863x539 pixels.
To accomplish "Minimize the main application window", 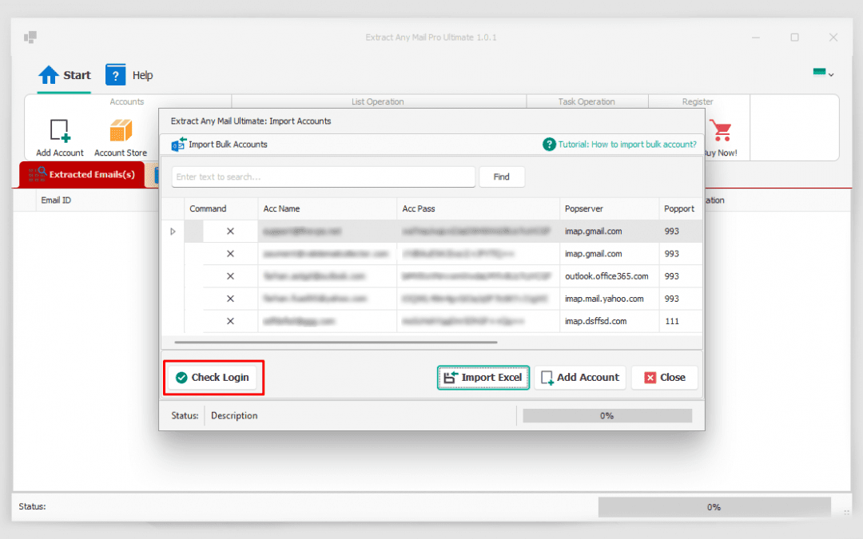I will pyautogui.click(x=756, y=38).
